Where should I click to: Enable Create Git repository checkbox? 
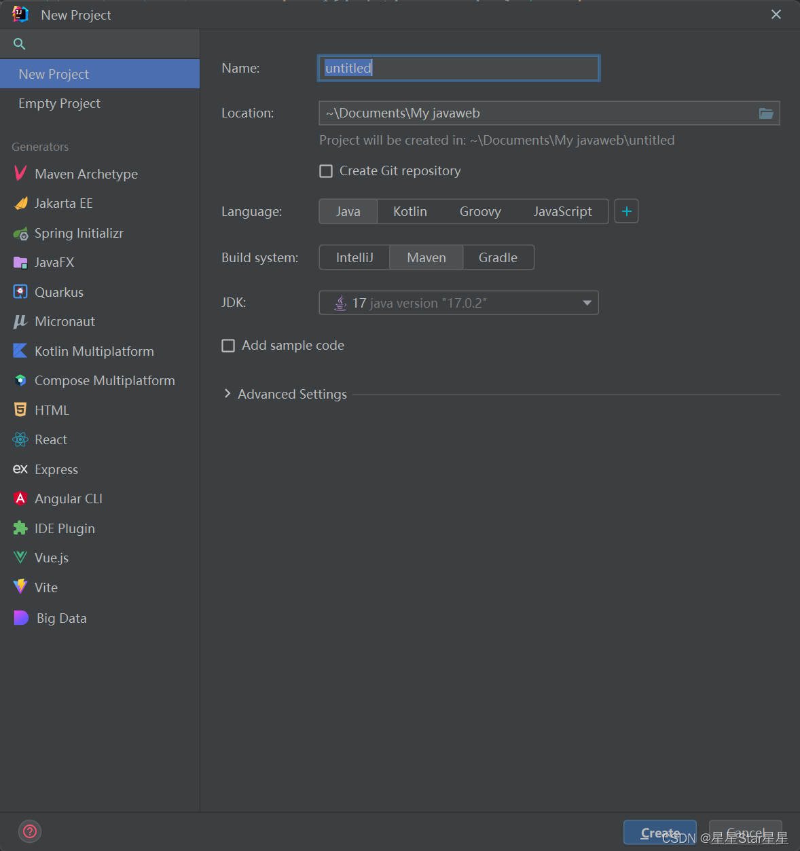[x=326, y=171]
